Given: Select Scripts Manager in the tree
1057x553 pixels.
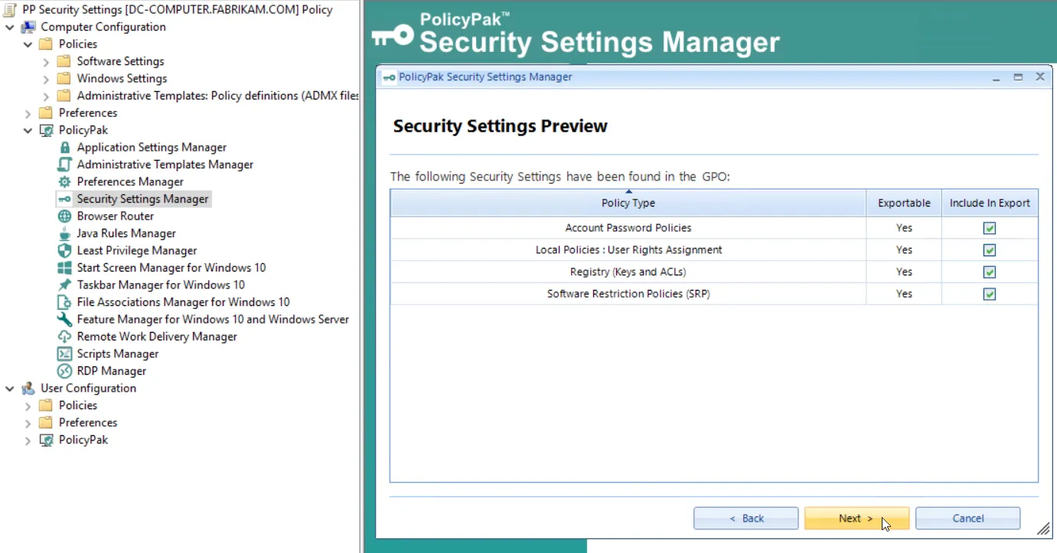Looking at the screenshot, I should (118, 354).
